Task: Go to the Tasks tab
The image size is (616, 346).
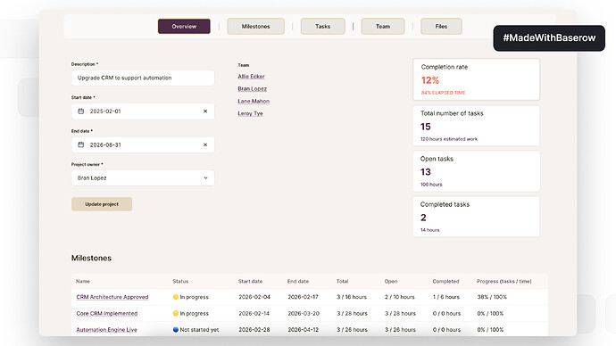Action: (322, 26)
